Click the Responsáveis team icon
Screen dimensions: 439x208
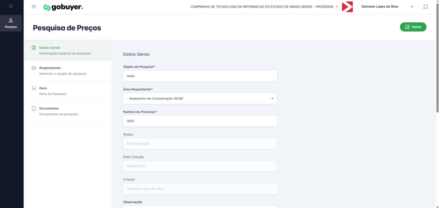34,68
